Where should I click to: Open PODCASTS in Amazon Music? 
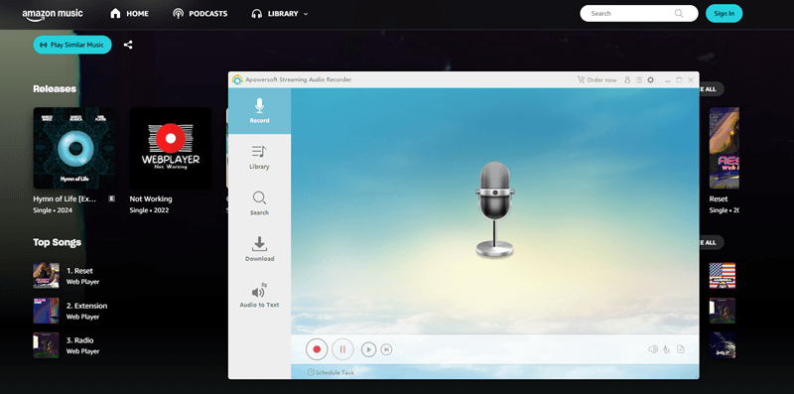200,14
